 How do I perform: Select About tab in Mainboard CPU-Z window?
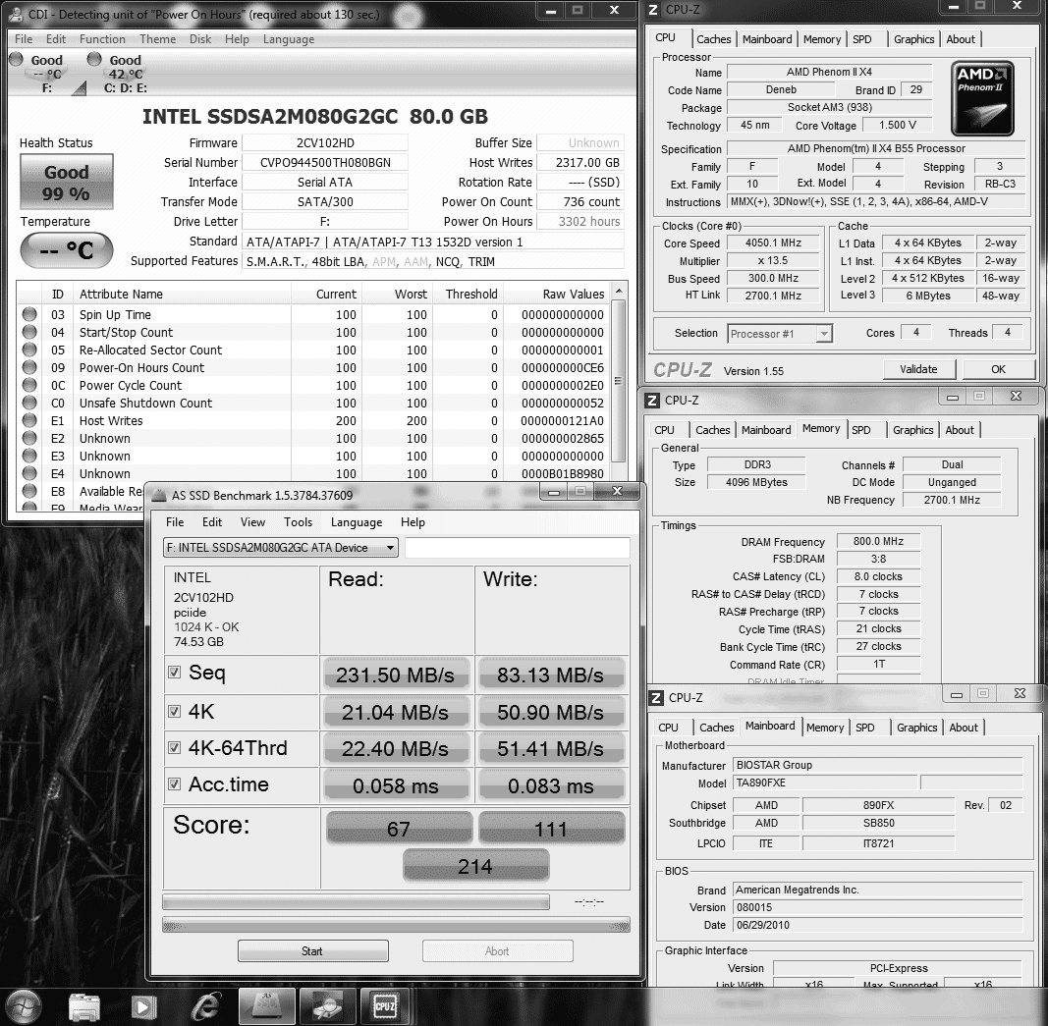964,728
